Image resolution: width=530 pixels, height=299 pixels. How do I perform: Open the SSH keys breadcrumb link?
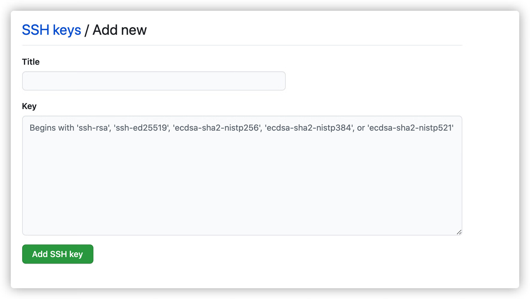(x=52, y=30)
